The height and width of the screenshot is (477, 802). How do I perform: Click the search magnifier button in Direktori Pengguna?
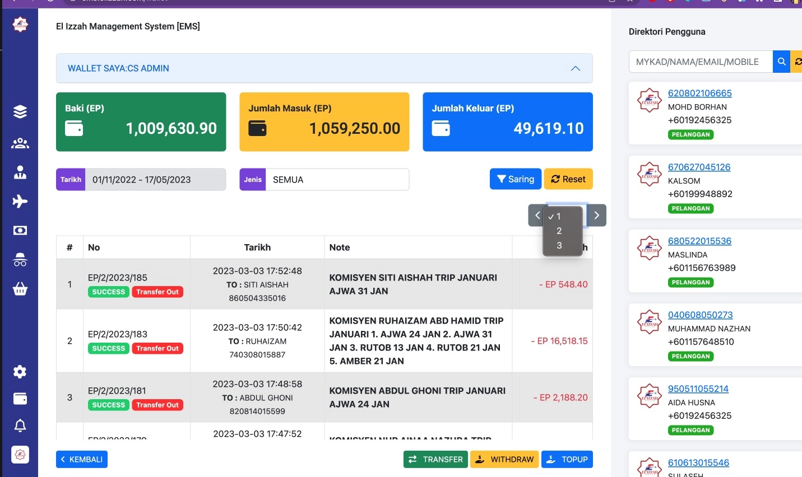pyautogui.click(x=781, y=62)
